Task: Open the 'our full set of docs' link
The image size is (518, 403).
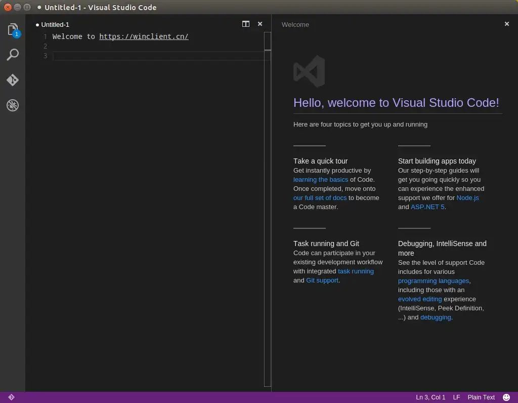Action: click(320, 197)
